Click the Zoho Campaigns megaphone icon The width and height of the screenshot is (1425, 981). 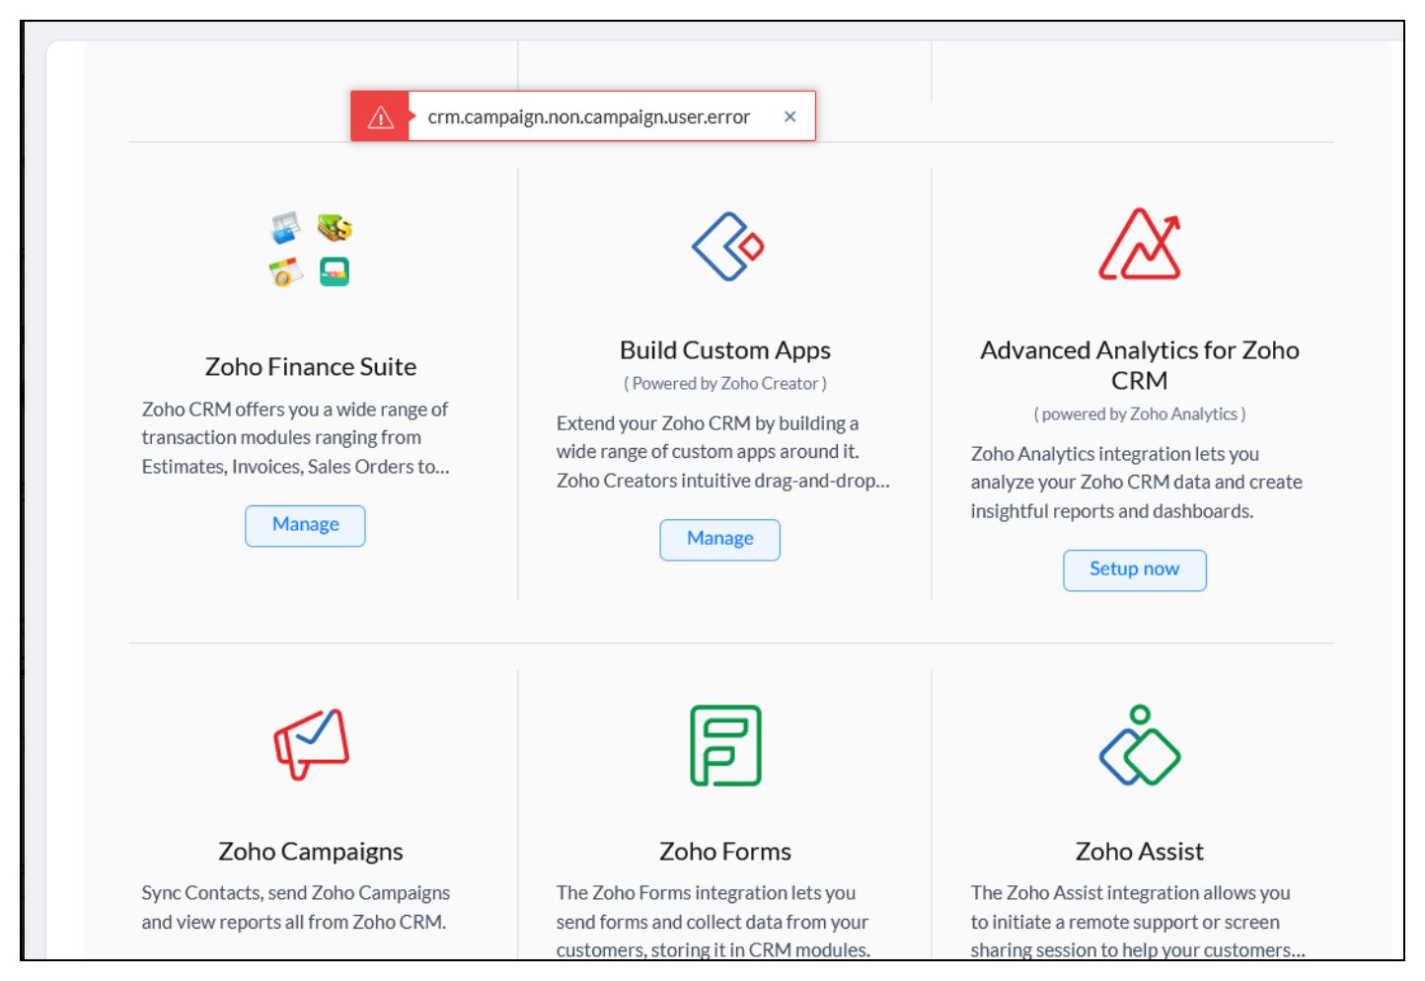point(311,744)
